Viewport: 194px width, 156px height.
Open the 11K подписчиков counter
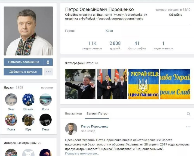(92, 46)
